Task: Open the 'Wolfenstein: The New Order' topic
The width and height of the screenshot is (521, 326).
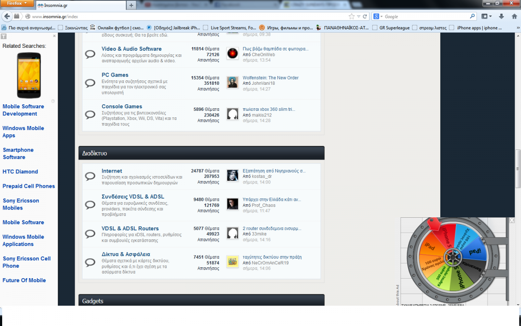Action: click(x=270, y=78)
